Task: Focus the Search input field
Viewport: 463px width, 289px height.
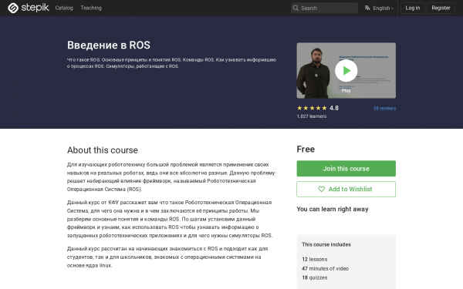Action: coord(324,8)
